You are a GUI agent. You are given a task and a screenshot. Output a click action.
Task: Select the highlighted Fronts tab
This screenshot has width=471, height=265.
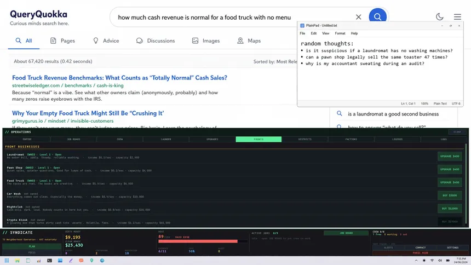point(259,139)
